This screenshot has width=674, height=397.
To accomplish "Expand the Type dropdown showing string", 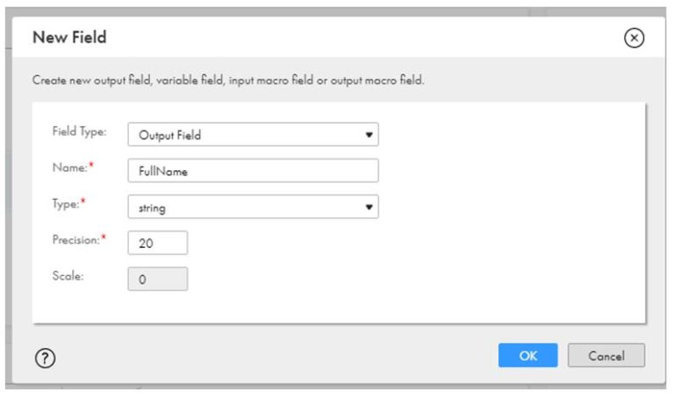I will click(253, 207).
